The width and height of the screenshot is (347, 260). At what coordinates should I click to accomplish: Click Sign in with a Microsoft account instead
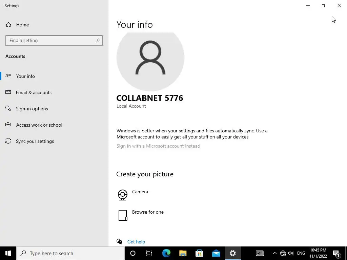[x=158, y=146]
